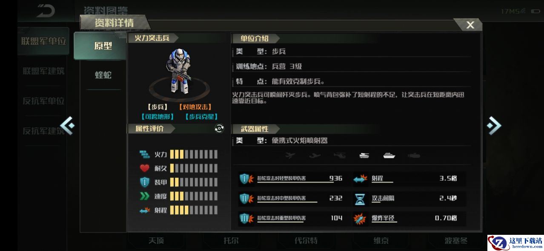The width and height of the screenshot is (544, 251).
Task: Click the light armor damage shield icon
Action: [x=246, y=179]
